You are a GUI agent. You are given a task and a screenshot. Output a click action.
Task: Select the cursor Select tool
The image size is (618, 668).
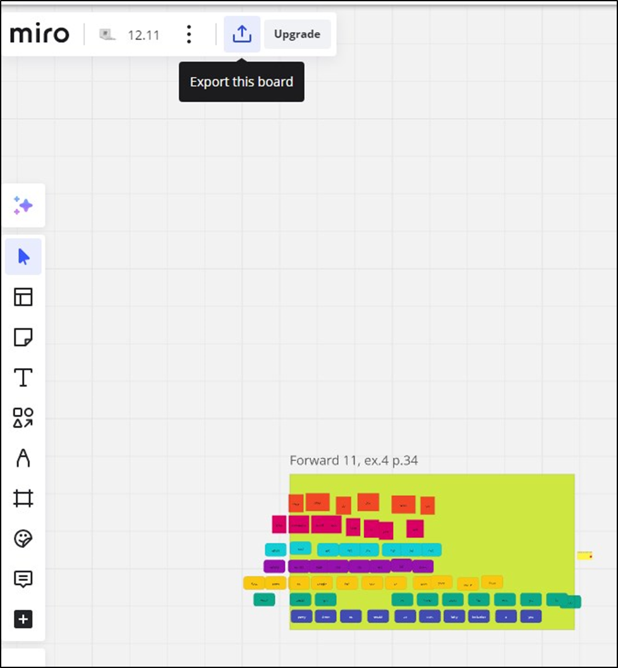tap(23, 256)
